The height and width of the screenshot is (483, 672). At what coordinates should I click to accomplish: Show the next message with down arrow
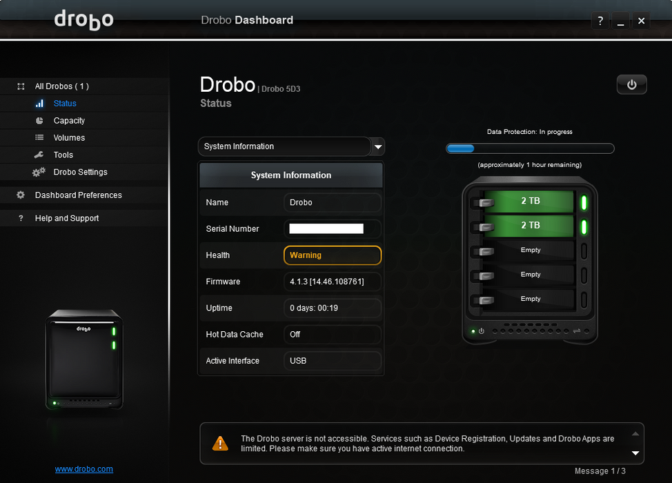(635, 453)
